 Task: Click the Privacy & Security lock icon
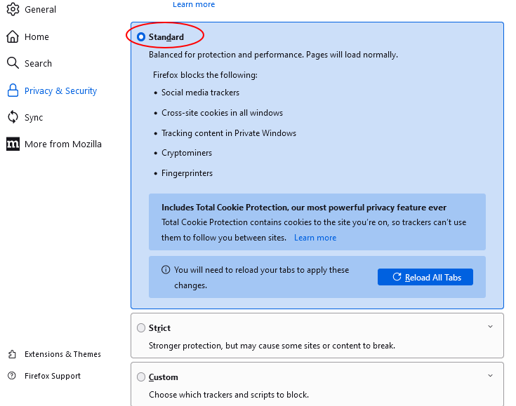tap(13, 90)
